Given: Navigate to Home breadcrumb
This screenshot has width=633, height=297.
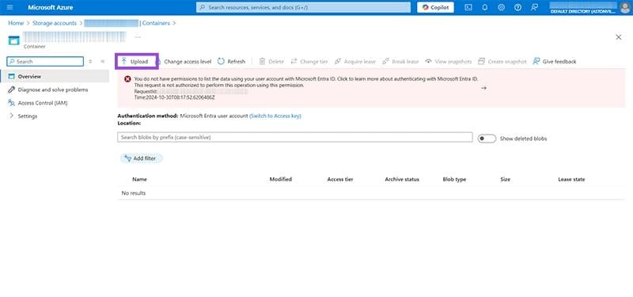Looking at the screenshot, I should (x=16, y=23).
